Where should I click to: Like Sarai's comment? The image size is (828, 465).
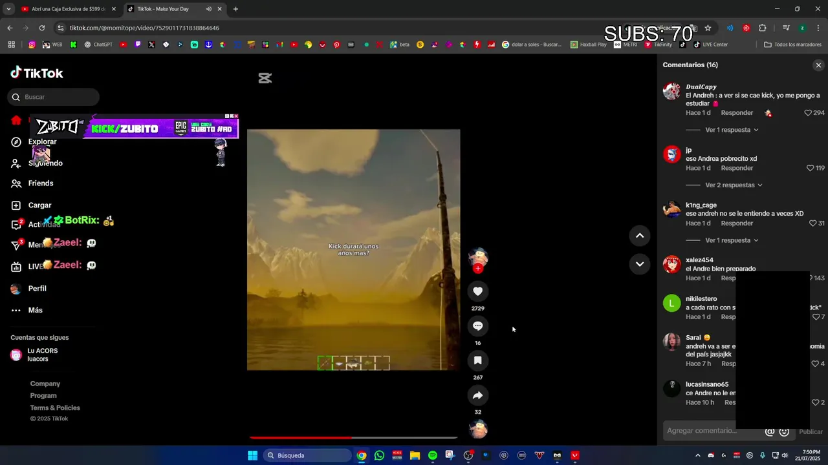tap(815, 364)
